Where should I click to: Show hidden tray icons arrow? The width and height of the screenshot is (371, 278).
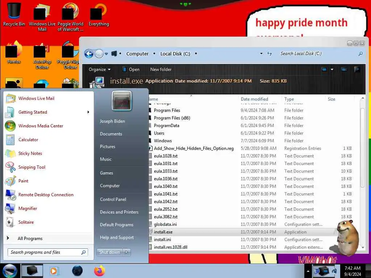[308, 271]
